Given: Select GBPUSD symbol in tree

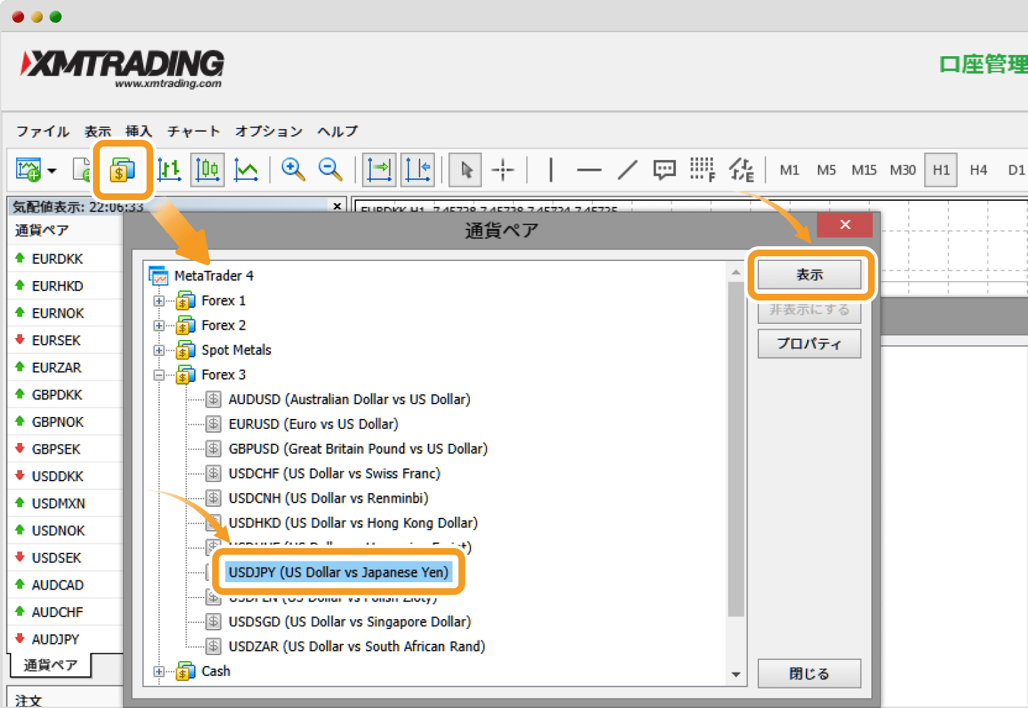Looking at the screenshot, I should pyautogui.click(x=358, y=449).
